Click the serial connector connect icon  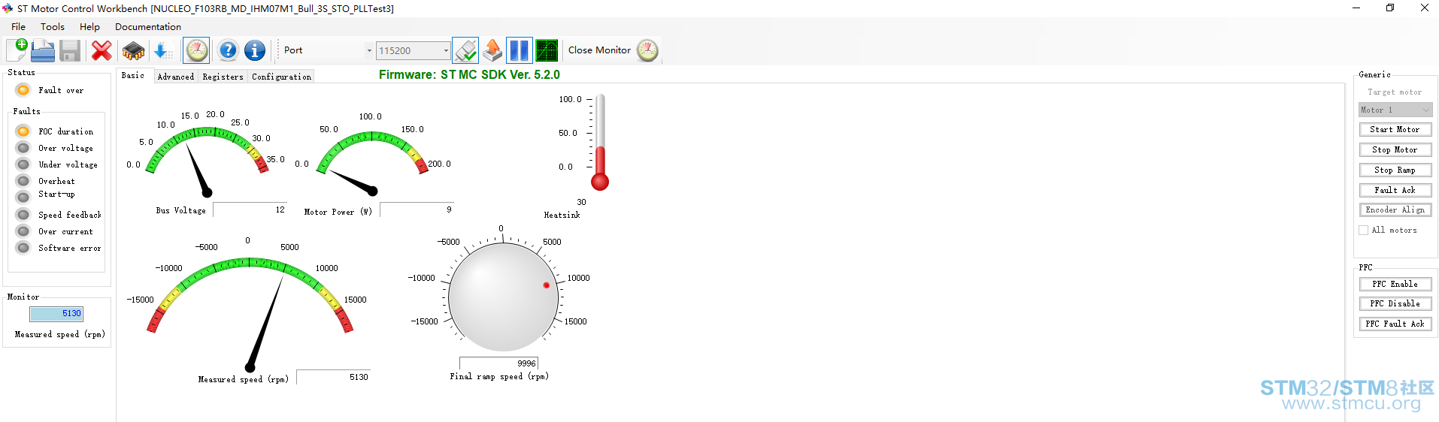pos(465,50)
